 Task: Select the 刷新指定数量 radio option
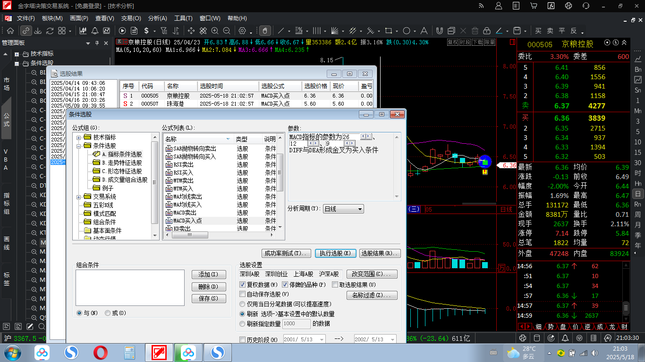click(x=243, y=324)
